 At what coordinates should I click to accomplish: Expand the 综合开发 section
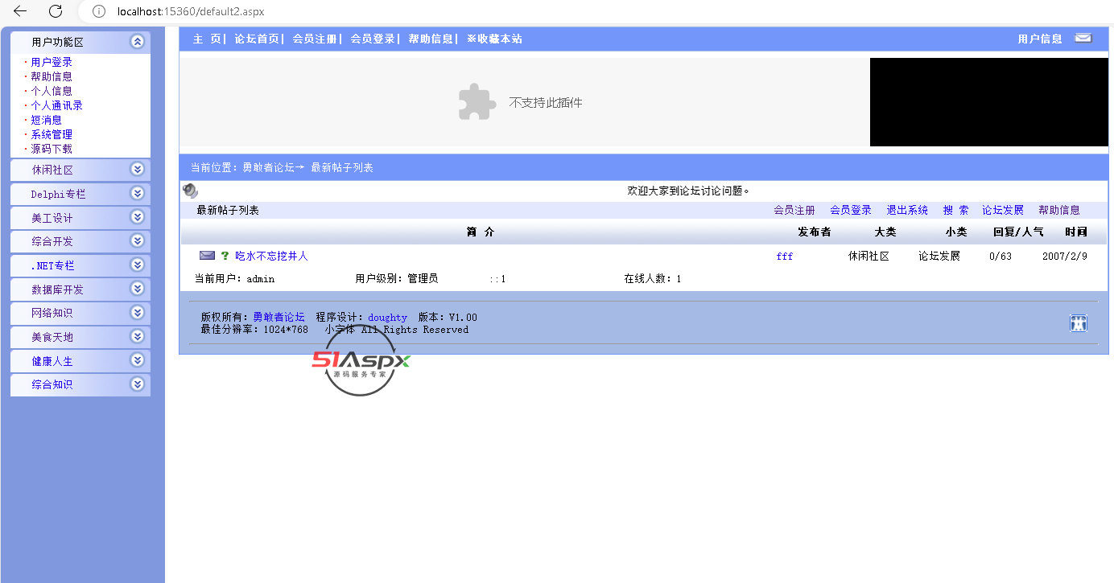[138, 241]
